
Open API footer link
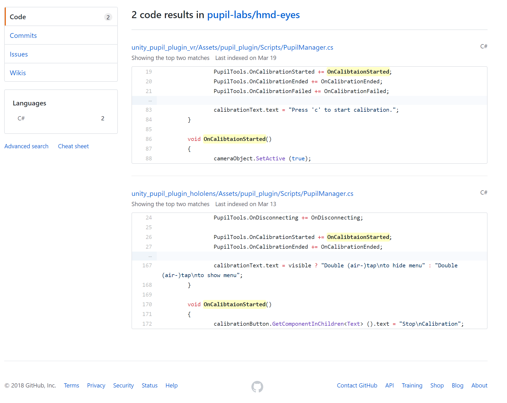(x=389, y=385)
